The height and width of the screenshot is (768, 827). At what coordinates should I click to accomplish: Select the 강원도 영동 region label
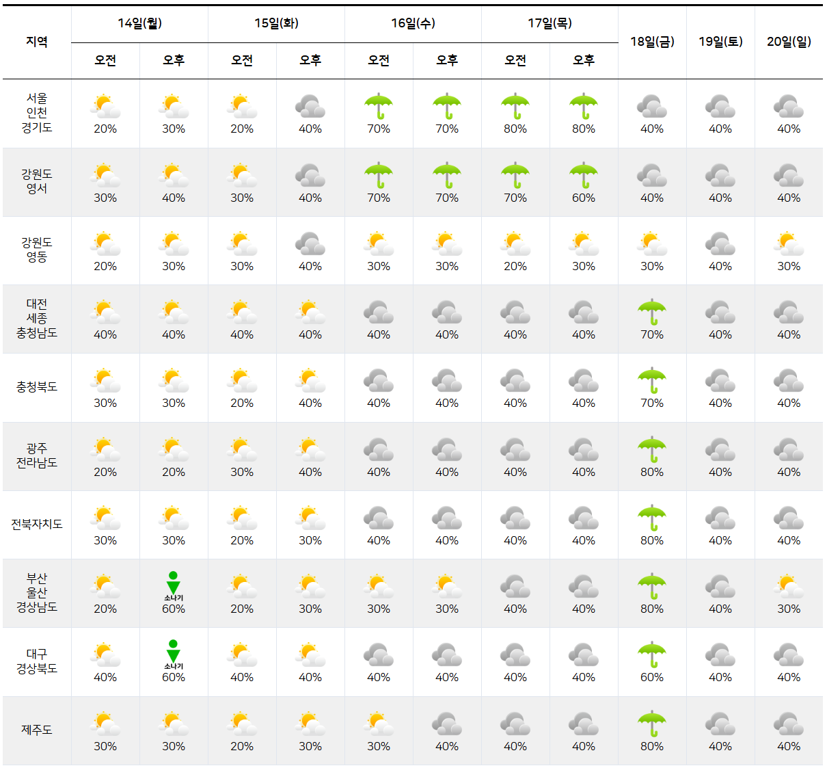pyautogui.click(x=37, y=250)
